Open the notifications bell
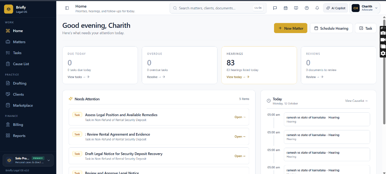Viewport: 386px width, 174px height. pyautogui.click(x=317, y=8)
